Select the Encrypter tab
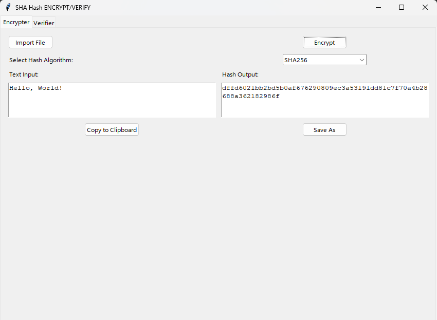This screenshot has height=320, width=437. click(16, 22)
